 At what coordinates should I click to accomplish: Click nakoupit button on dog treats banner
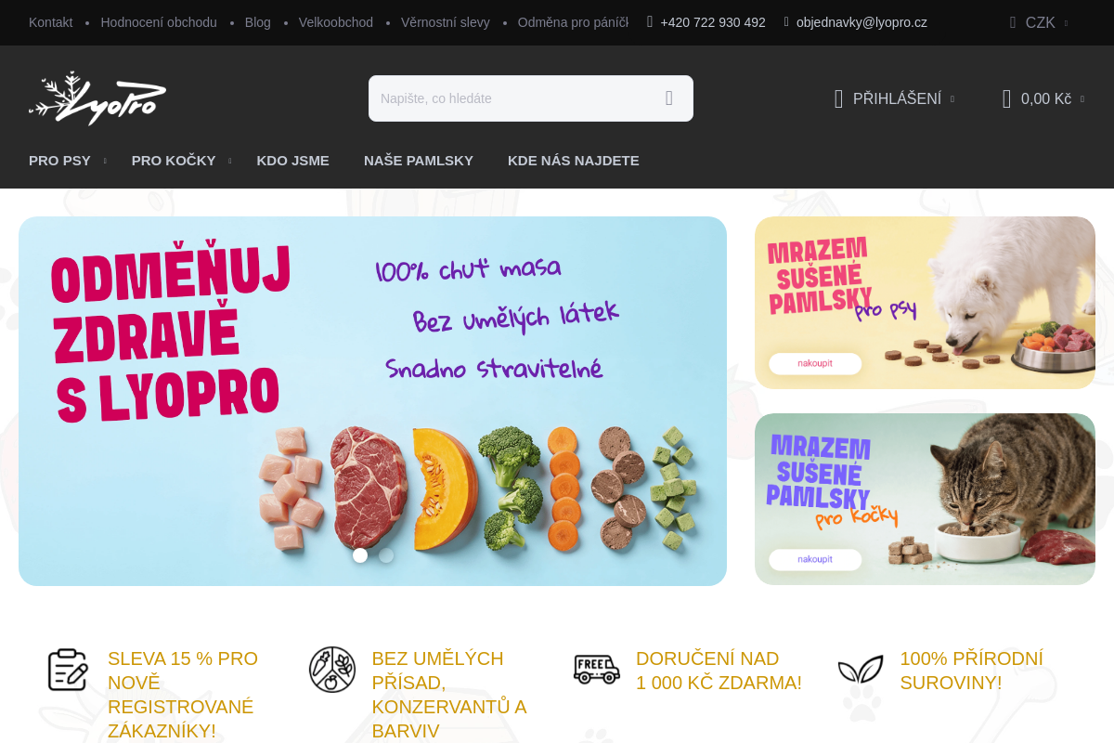[815, 363]
